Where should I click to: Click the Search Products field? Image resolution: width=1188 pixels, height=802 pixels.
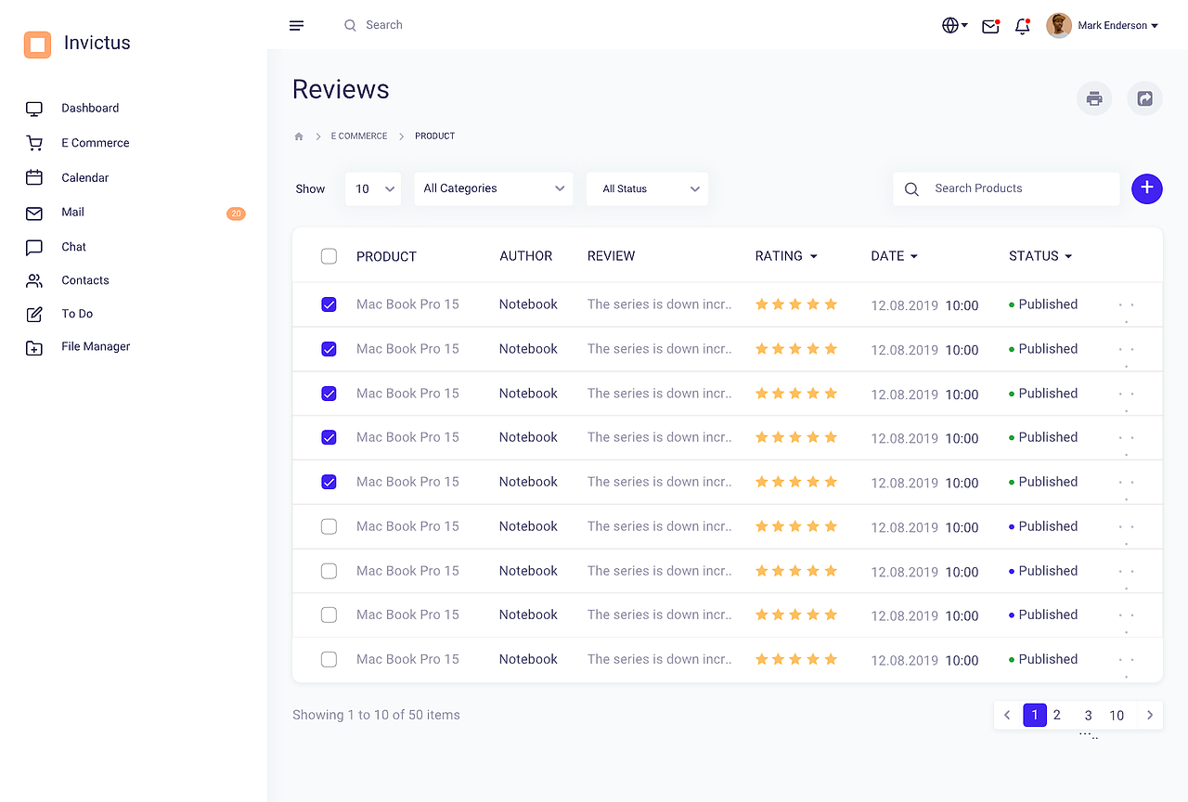click(x=1006, y=188)
